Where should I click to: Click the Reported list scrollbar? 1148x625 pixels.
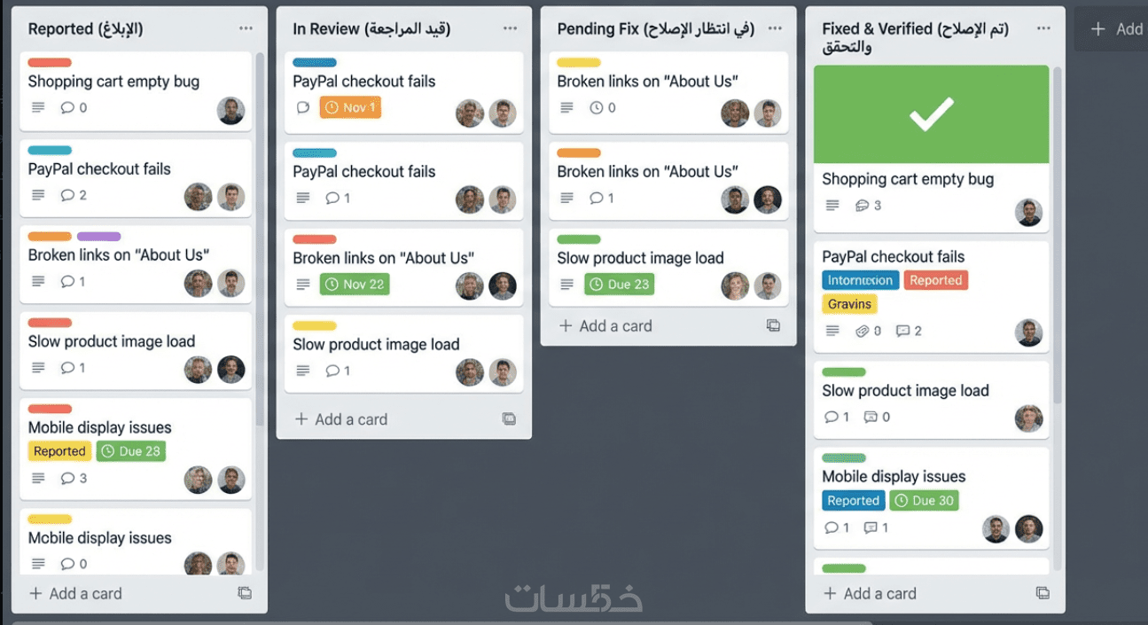point(259,239)
